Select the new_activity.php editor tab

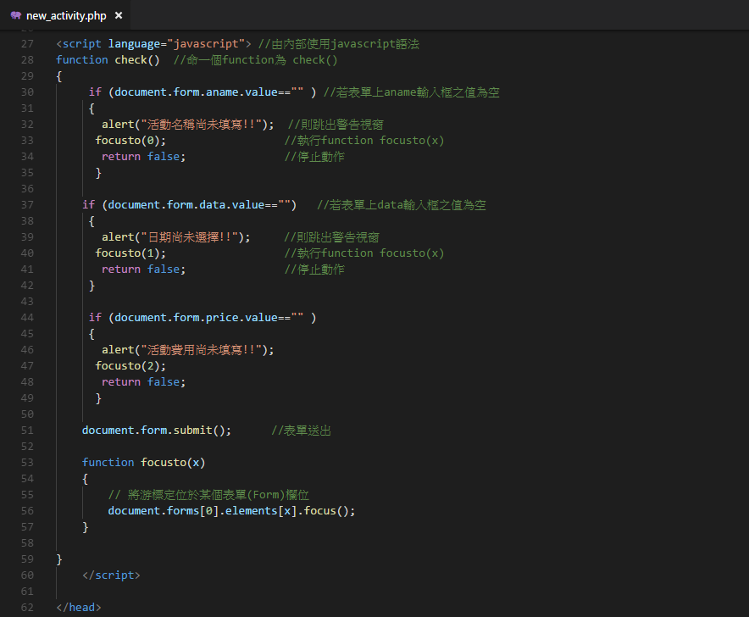(65, 15)
